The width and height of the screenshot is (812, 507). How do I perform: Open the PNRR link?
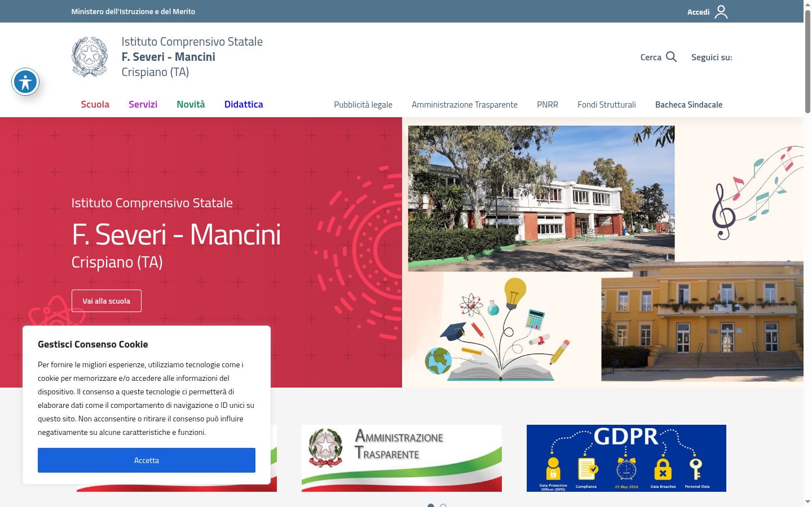coord(548,105)
